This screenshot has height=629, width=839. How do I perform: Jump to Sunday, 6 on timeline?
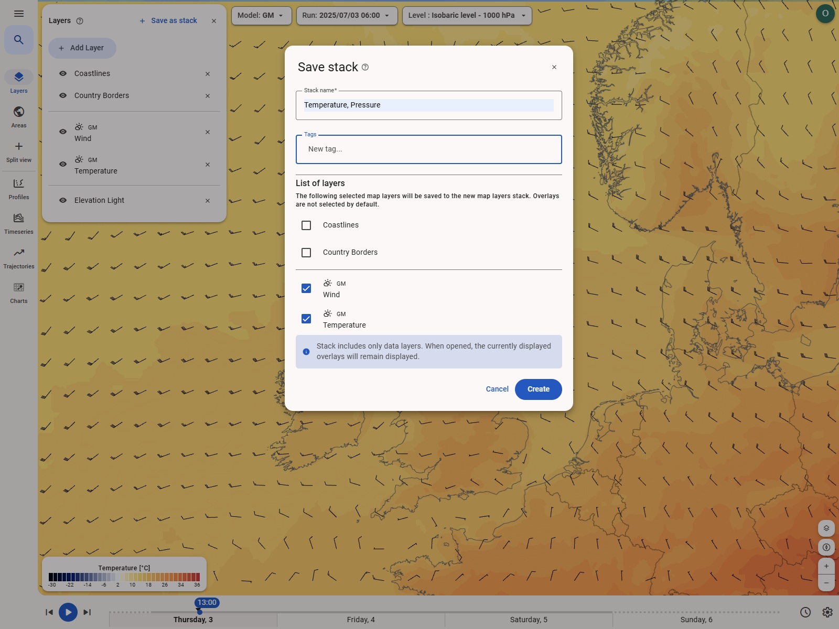point(696,620)
